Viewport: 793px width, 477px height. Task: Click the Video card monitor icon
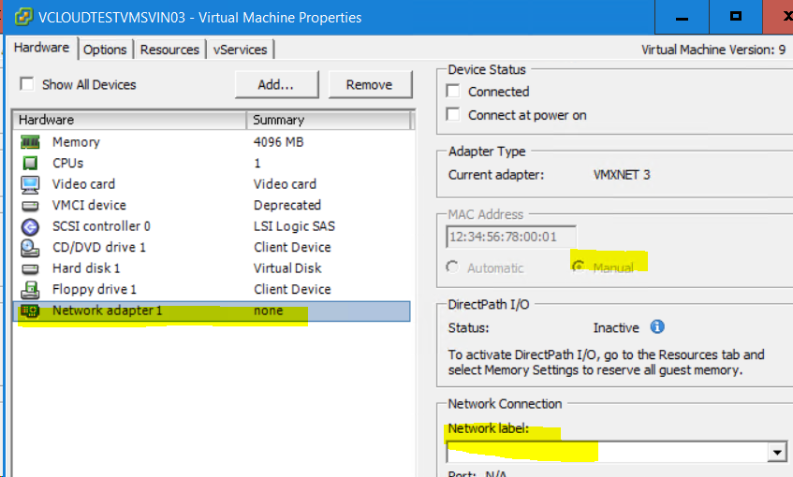click(x=30, y=184)
